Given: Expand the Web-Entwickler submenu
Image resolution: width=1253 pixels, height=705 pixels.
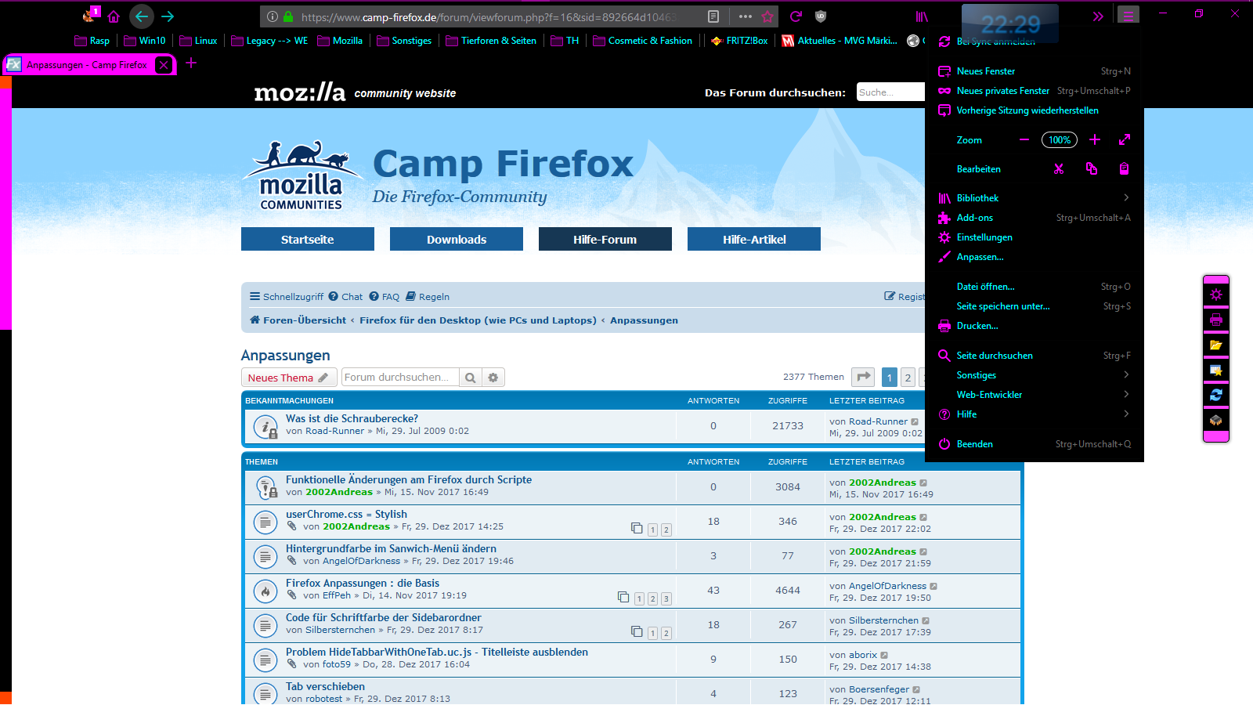Looking at the screenshot, I should (1035, 395).
